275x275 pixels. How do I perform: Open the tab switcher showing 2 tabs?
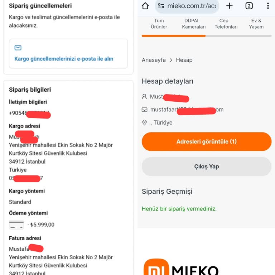coord(249,6)
